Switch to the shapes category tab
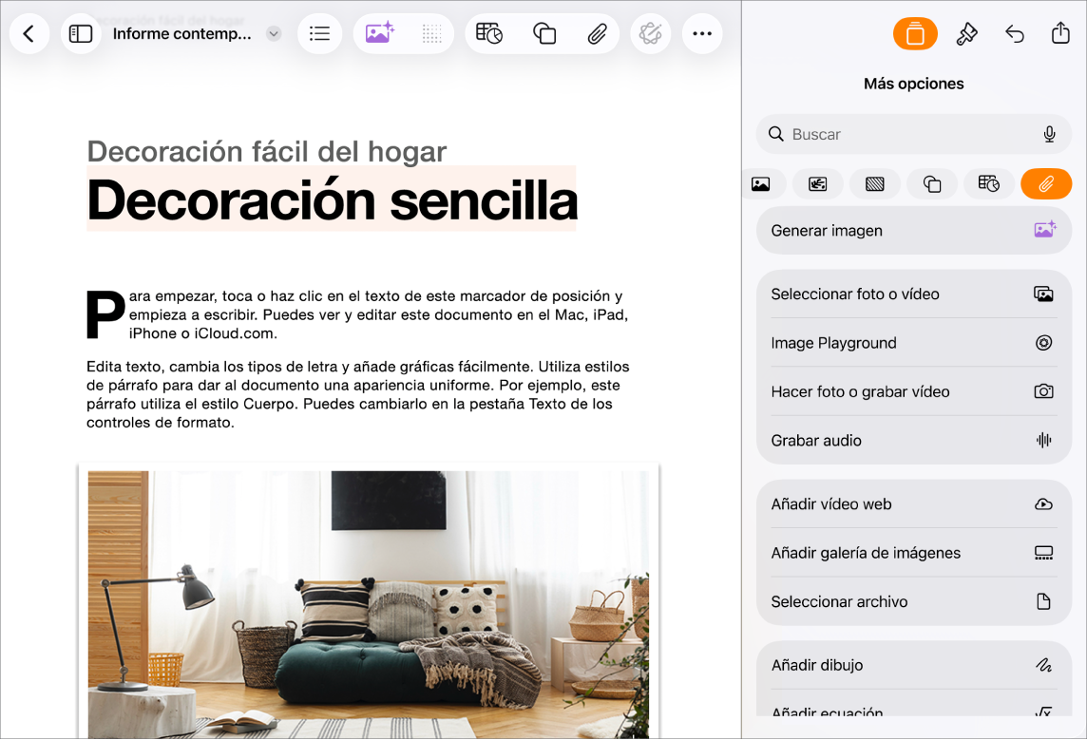The image size is (1087, 740). [932, 184]
